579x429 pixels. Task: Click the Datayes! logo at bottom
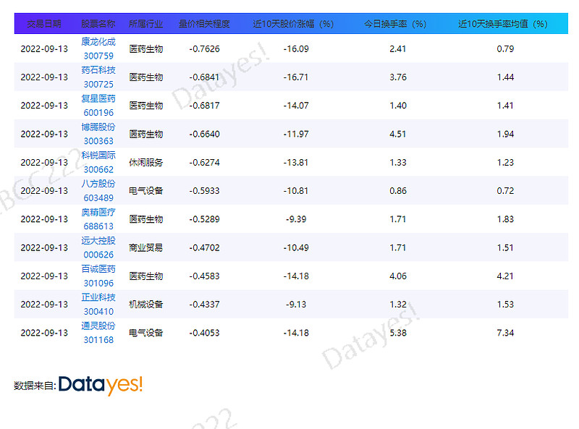101,385
